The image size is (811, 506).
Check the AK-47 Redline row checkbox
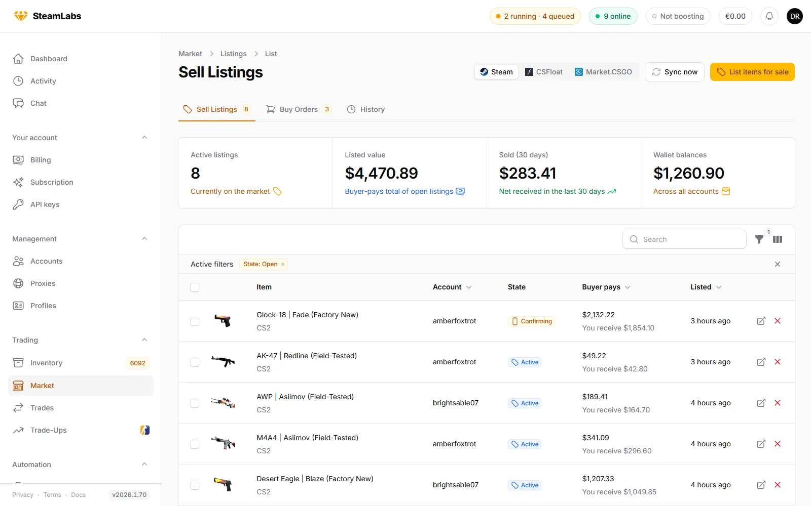click(x=195, y=362)
